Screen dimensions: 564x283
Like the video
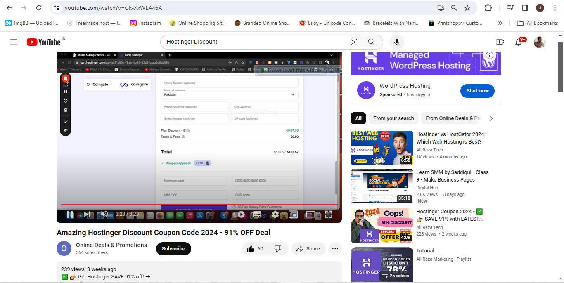255,249
